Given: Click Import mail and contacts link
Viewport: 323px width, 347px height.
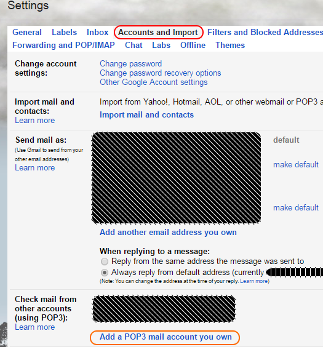Looking at the screenshot, I should [146, 115].
